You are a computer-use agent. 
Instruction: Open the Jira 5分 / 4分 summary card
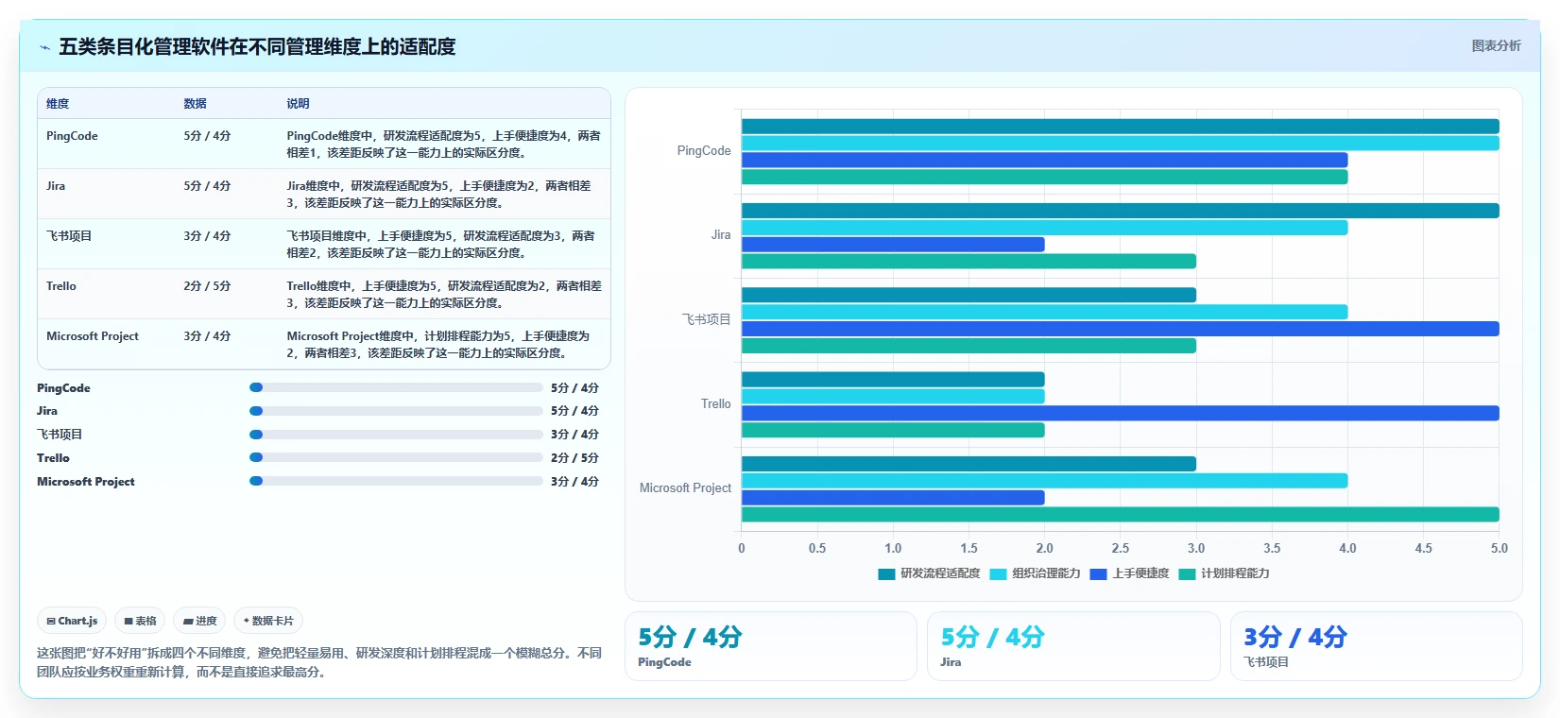1073,646
